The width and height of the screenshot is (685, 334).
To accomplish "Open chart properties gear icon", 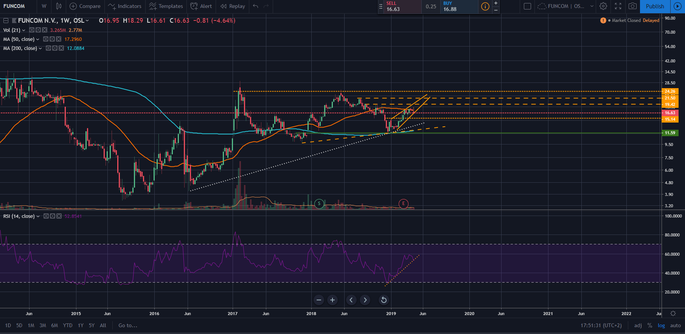I will 603,6.
